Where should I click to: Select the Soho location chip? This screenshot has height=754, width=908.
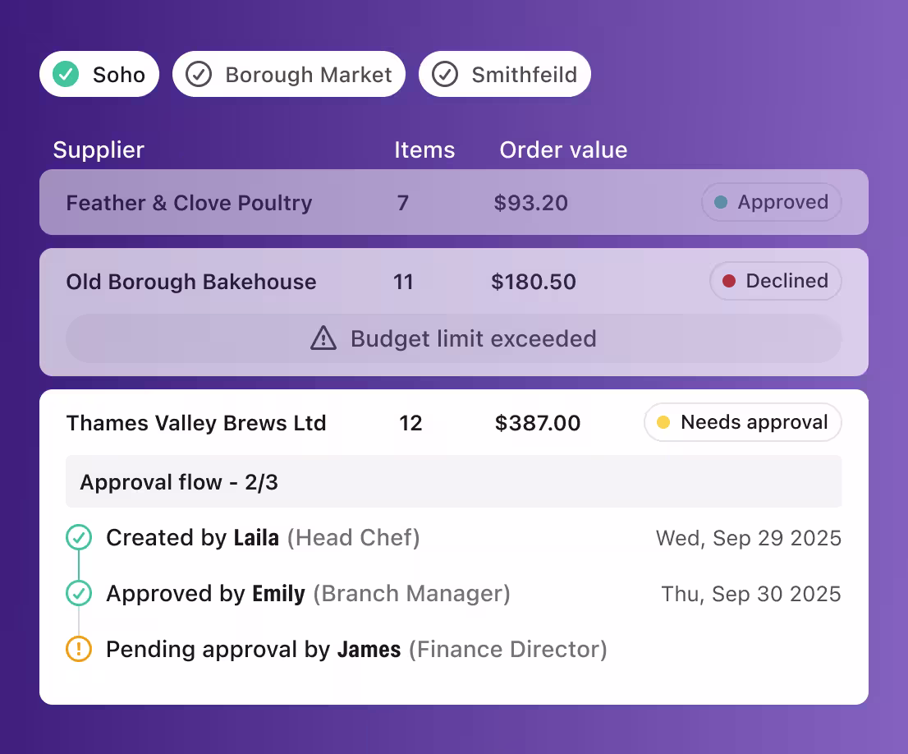[99, 74]
